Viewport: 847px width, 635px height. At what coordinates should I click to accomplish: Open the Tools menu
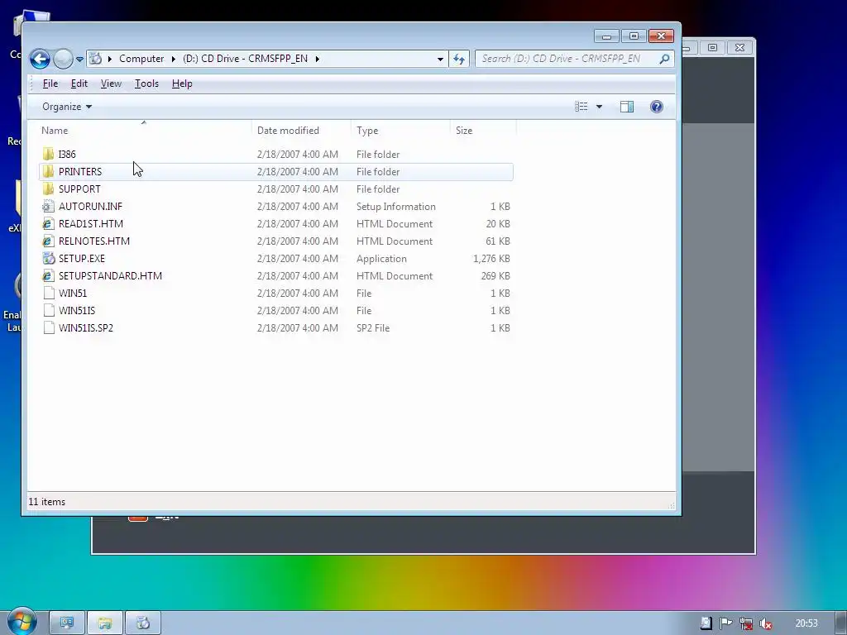[x=146, y=84]
